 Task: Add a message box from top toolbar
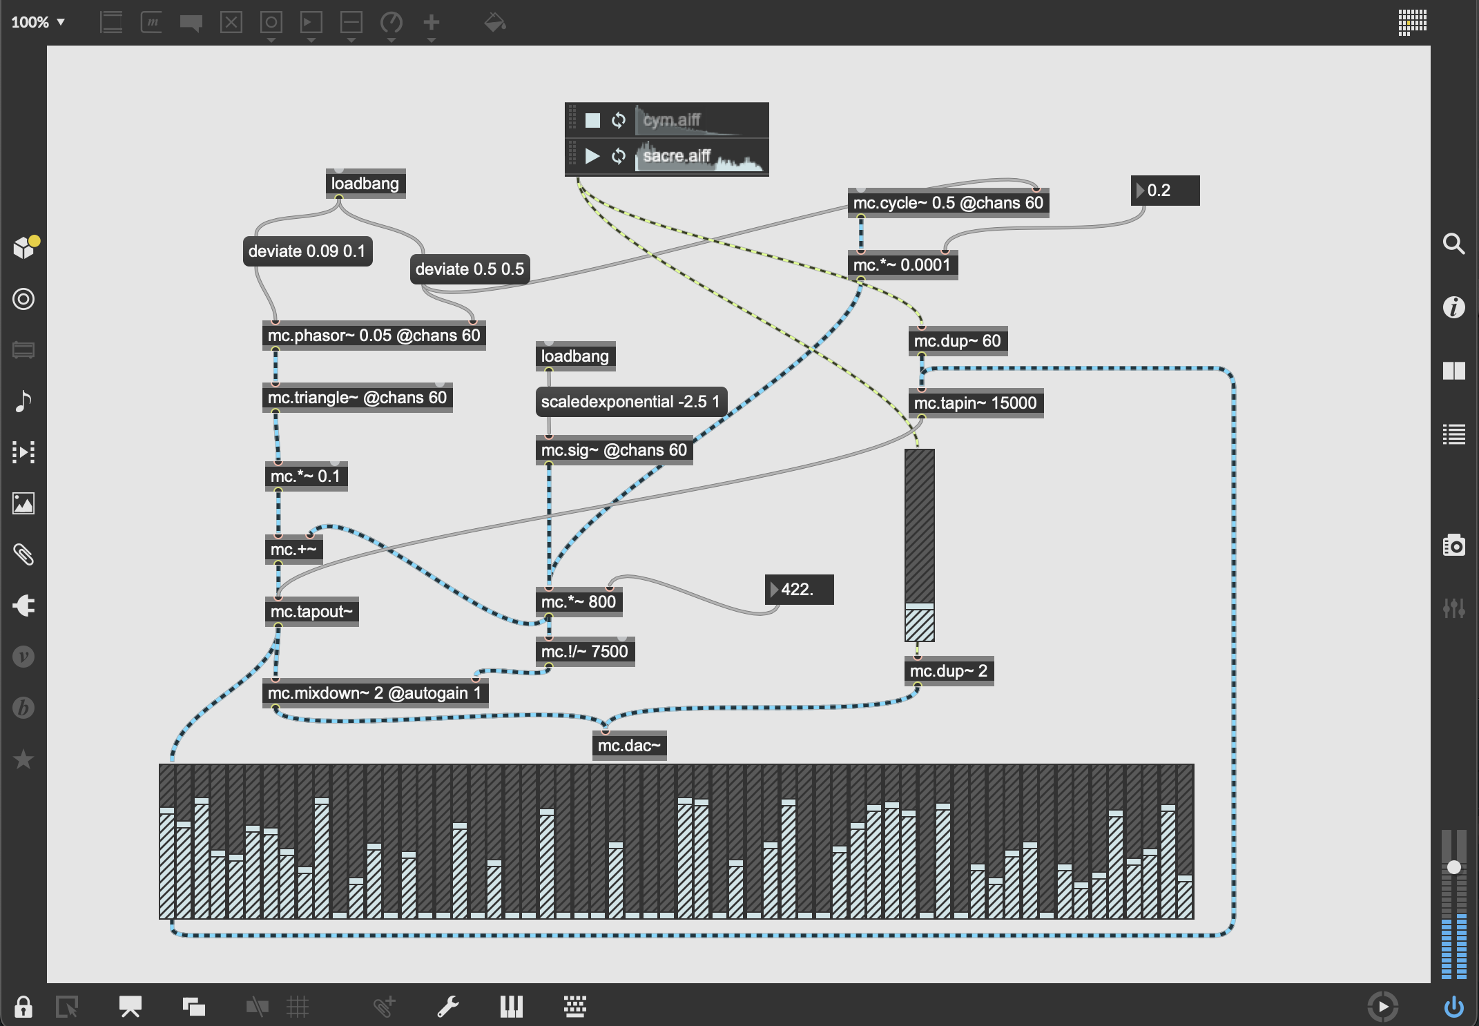[151, 22]
